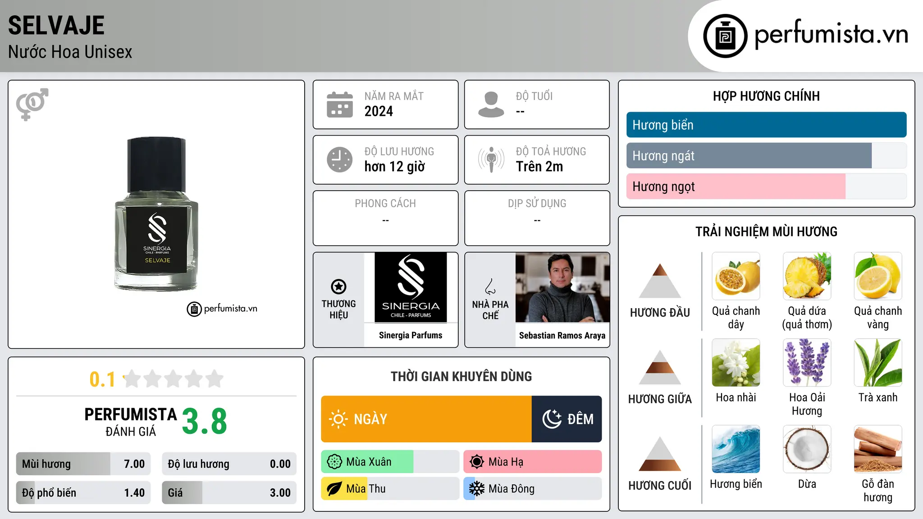The image size is (923, 519).
Task: Click the SELVAJE perfume title
Action: pyautogui.click(x=56, y=25)
